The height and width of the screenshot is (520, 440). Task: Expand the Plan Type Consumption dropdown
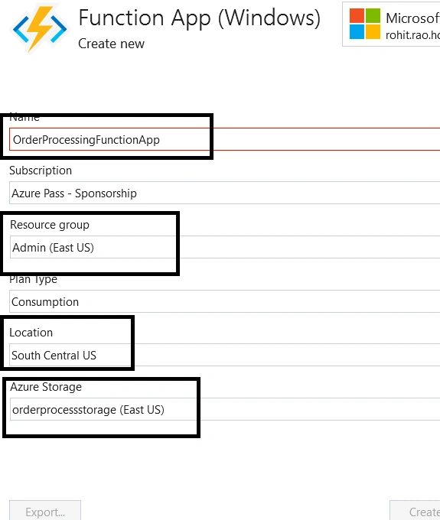click(225, 301)
